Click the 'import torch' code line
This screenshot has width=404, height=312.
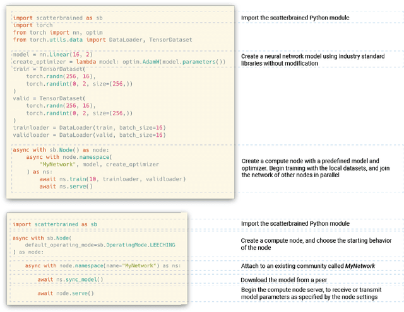click(32, 25)
